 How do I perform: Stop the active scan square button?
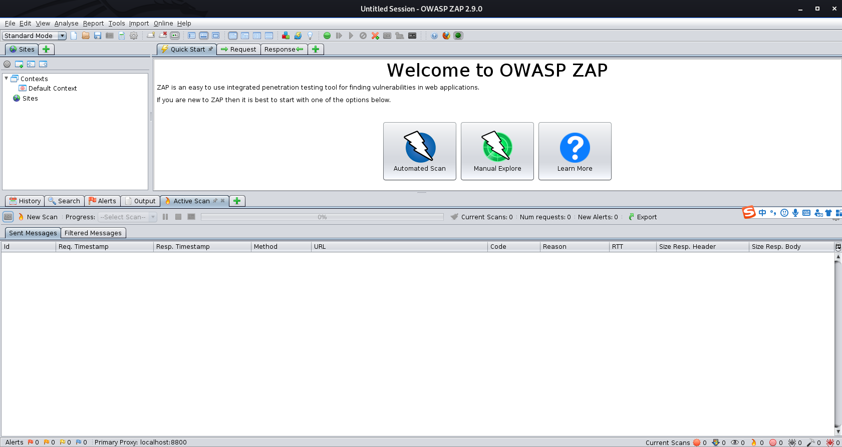(178, 217)
